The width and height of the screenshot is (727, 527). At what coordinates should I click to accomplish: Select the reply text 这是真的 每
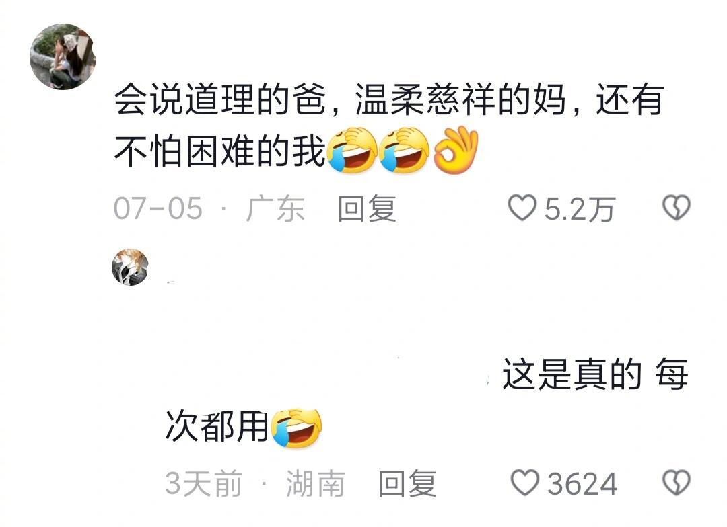click(x=595, y=374)
